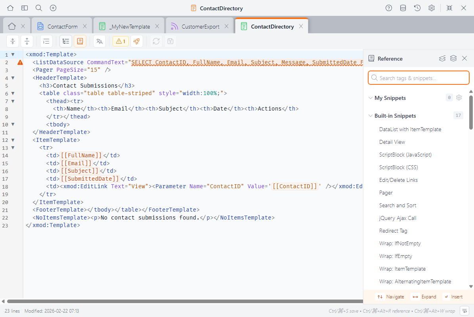Close the _MyNewTemplate tab
This screenshot has width=474, height=317.
[x=157, y=26]
